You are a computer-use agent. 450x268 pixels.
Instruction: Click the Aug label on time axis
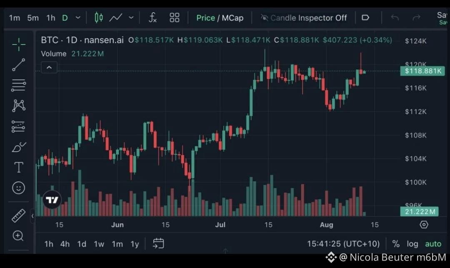pos(326,224)
